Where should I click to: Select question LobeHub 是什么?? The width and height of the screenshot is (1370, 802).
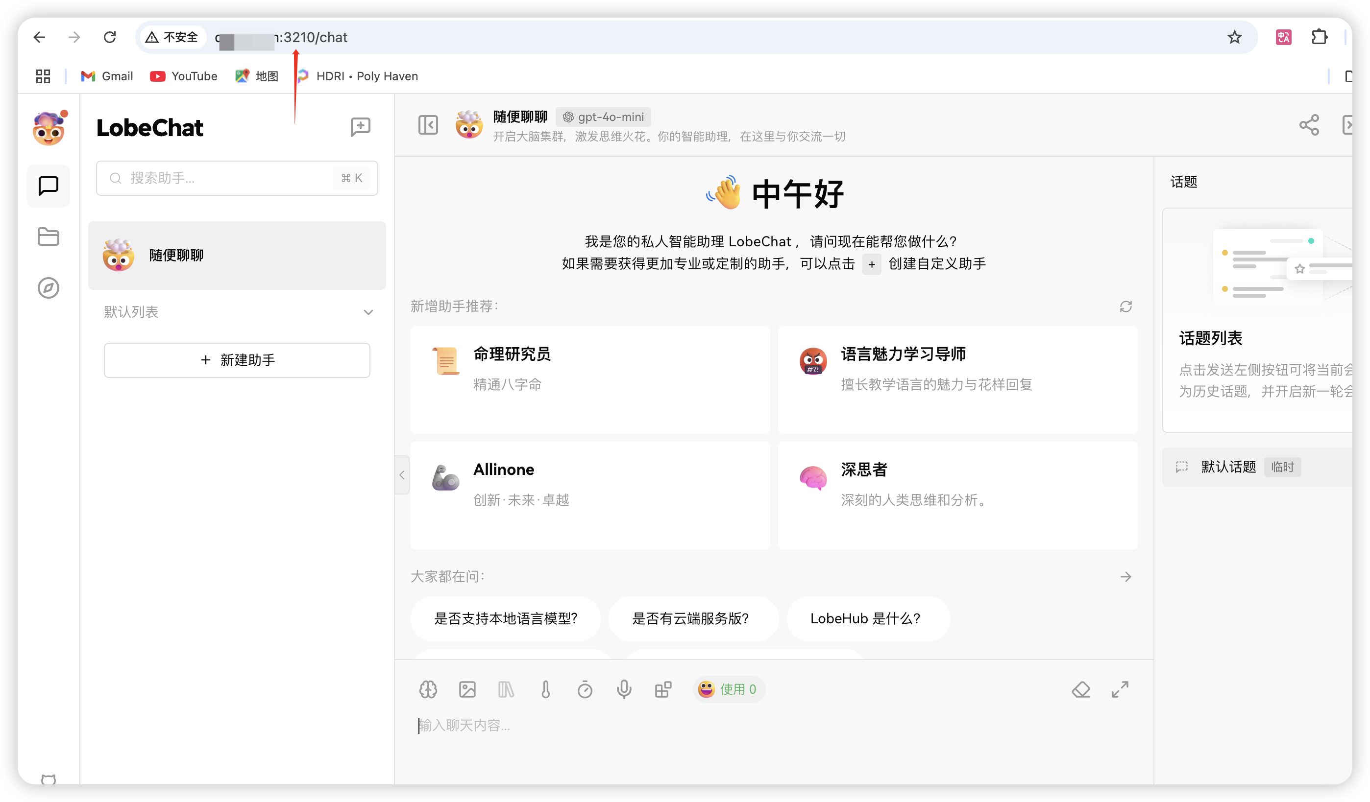click(x=868, y=619)
